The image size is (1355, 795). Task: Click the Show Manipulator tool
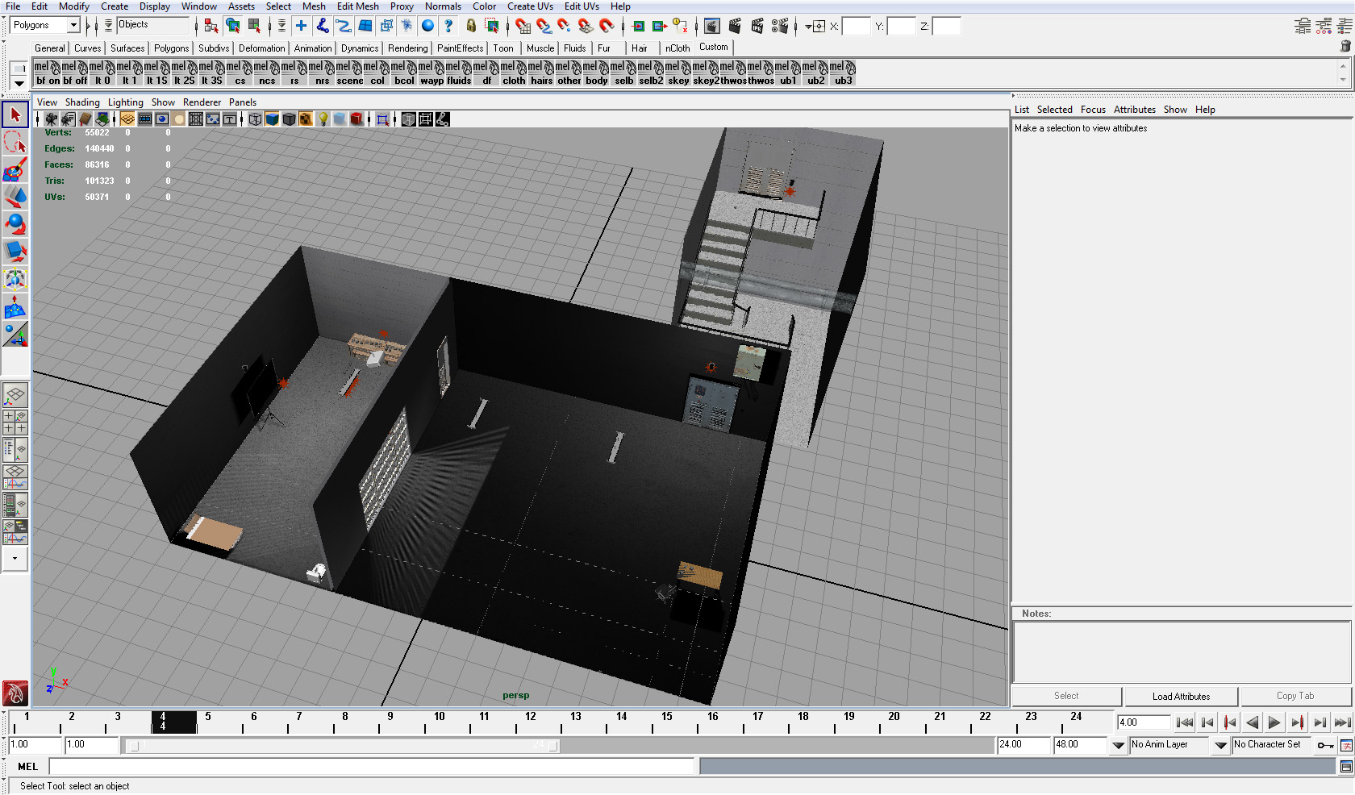tap(15, 334)
